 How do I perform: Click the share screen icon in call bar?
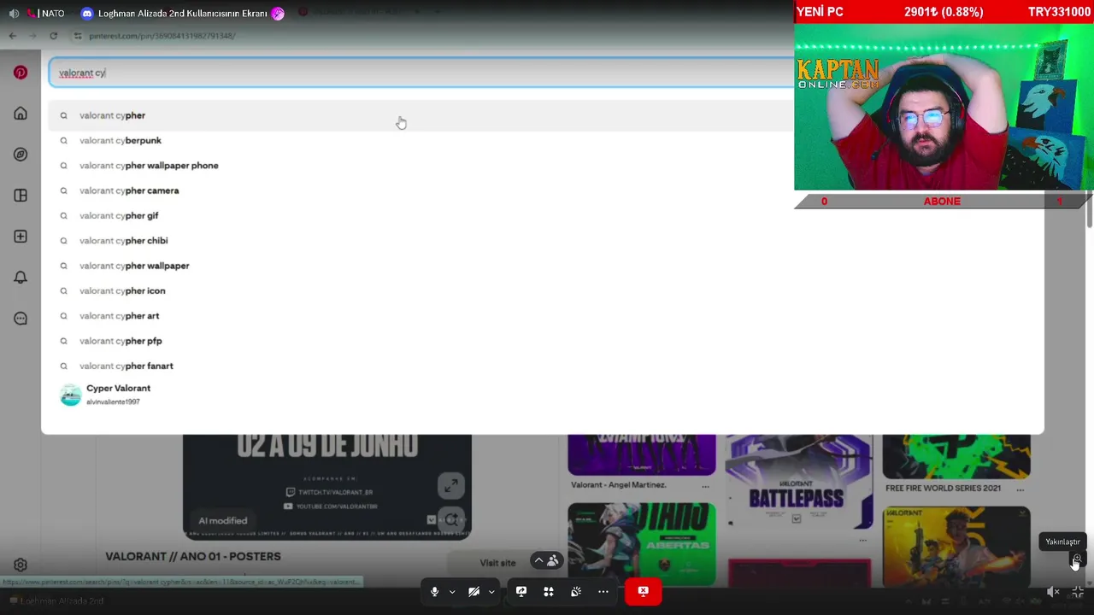(x=521, y=591)
